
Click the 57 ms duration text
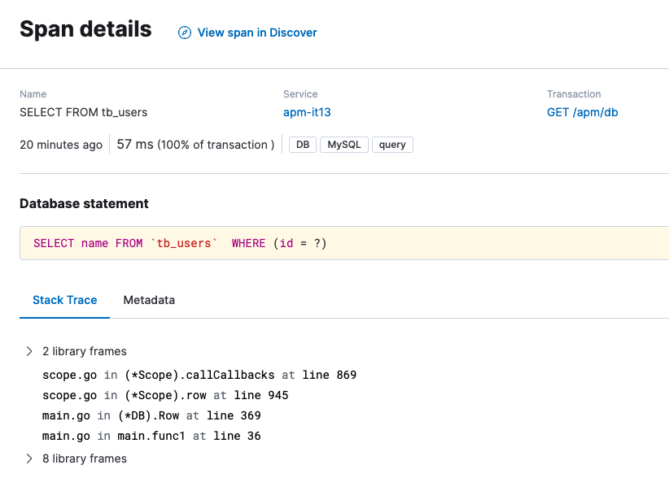tap(135, 145)
